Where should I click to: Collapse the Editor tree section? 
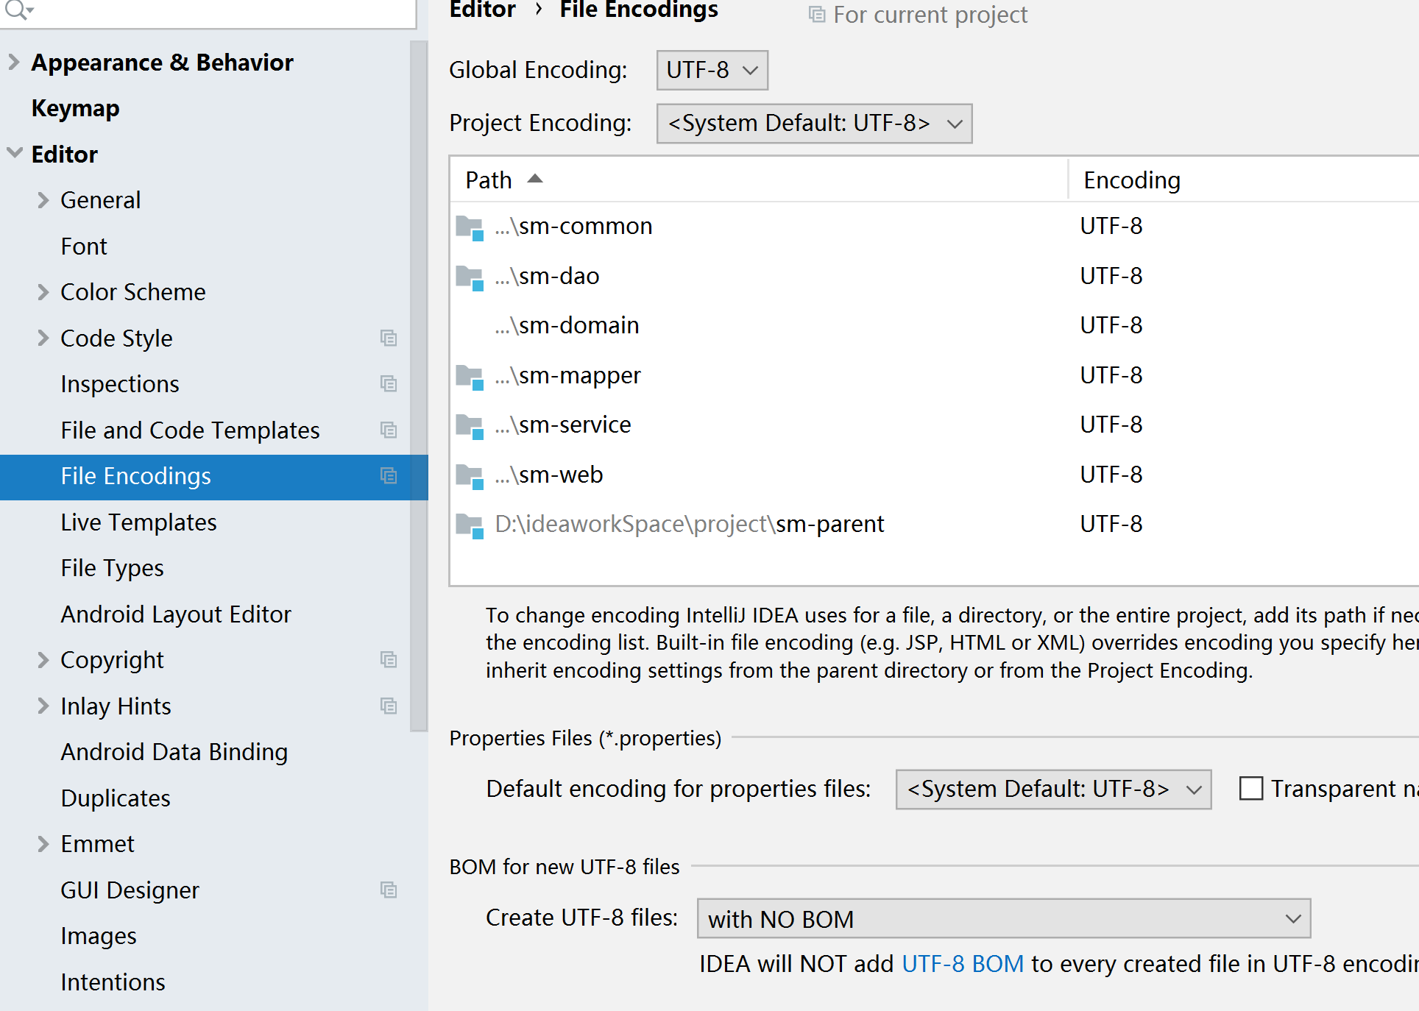pyautogui.click(x=14, y=154)
